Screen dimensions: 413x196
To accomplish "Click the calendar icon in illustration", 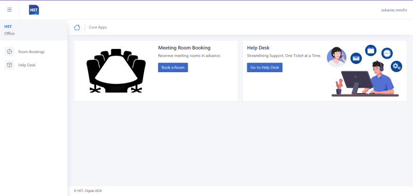I will coord(371,50).
